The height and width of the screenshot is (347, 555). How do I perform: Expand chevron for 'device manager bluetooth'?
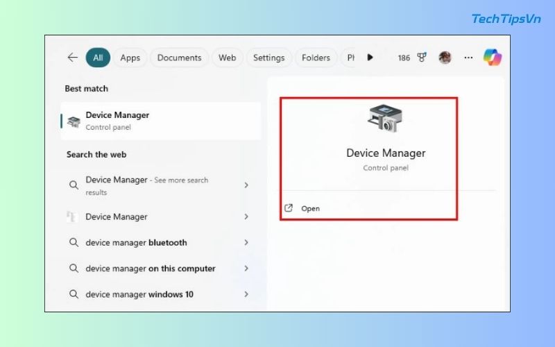tap(246, 242)
